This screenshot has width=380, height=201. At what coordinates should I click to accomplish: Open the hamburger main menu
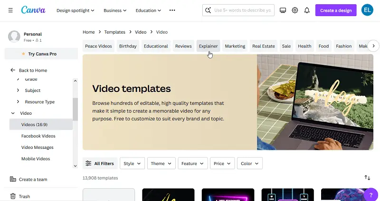tap(10, 10)
